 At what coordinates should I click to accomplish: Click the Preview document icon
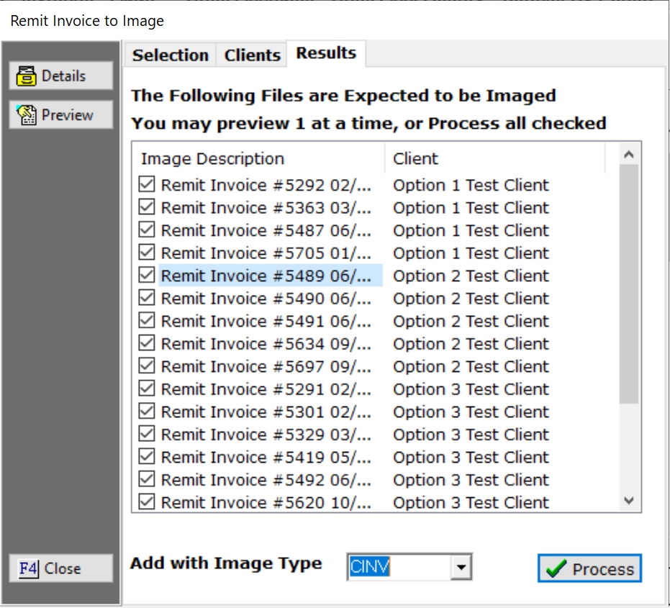click(27, 114)
